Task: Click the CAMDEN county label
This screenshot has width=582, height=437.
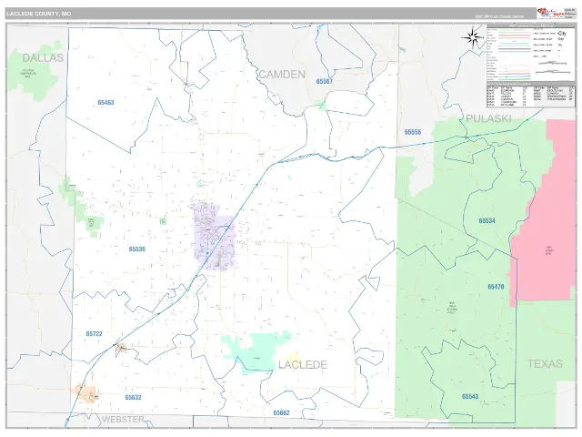Action: click(282, 75)
